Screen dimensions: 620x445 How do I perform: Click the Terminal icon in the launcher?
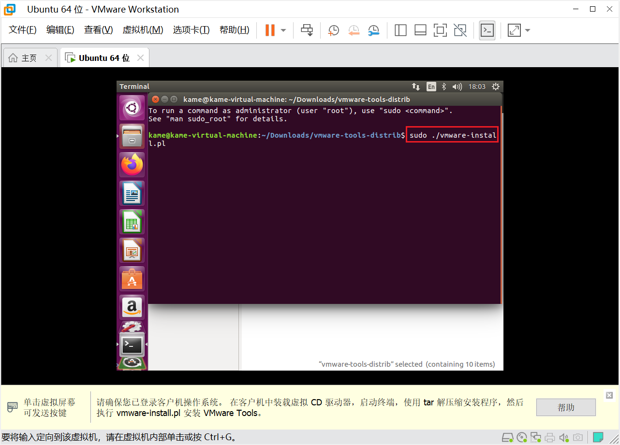[132, 345]
